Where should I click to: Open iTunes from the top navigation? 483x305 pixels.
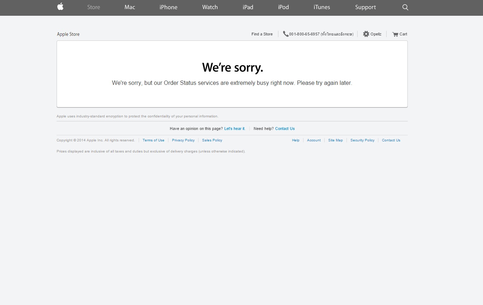click(322, 7)
